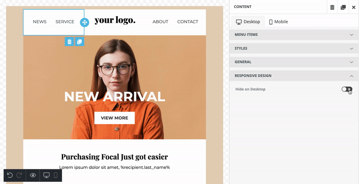Select the Desktop tab
The height and width of the screenshot is (184, 359).
[248, 22]
